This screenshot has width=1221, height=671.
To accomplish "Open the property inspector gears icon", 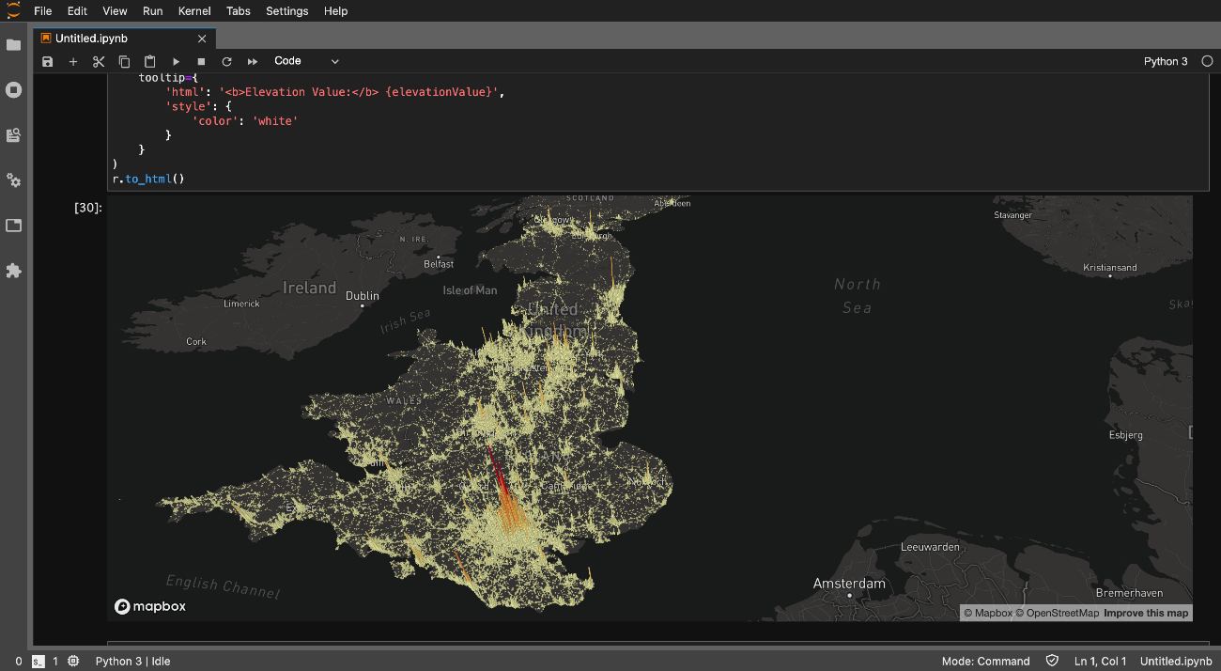I will tap(13, 180).
